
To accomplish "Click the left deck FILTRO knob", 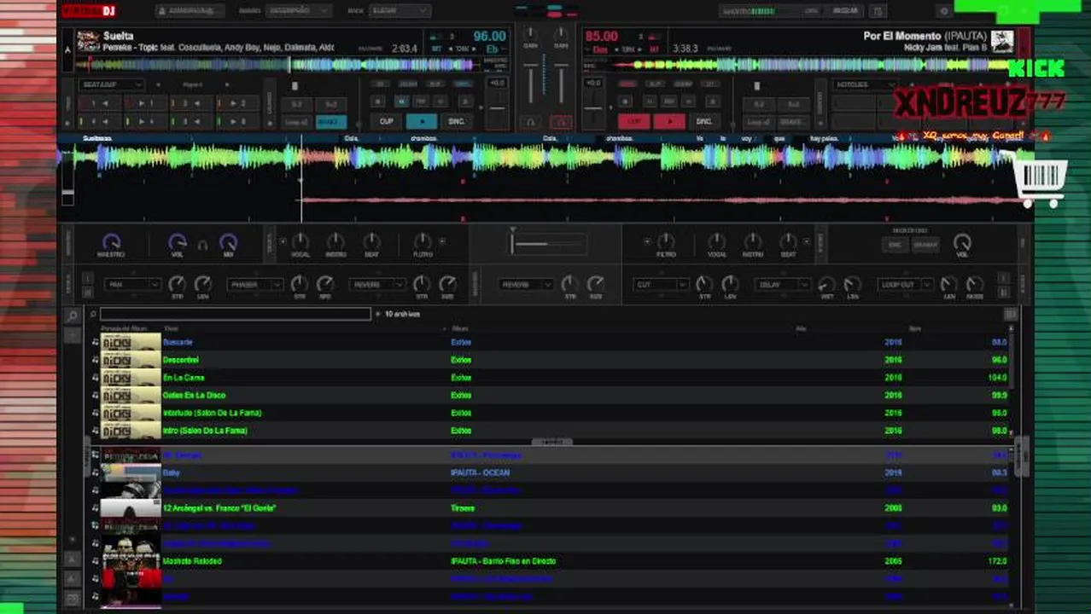I will coord(423,242).
